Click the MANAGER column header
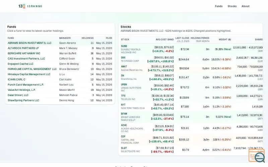Viewport: 268px width, 167px height. pyautogui.click(x=65, y=38)
